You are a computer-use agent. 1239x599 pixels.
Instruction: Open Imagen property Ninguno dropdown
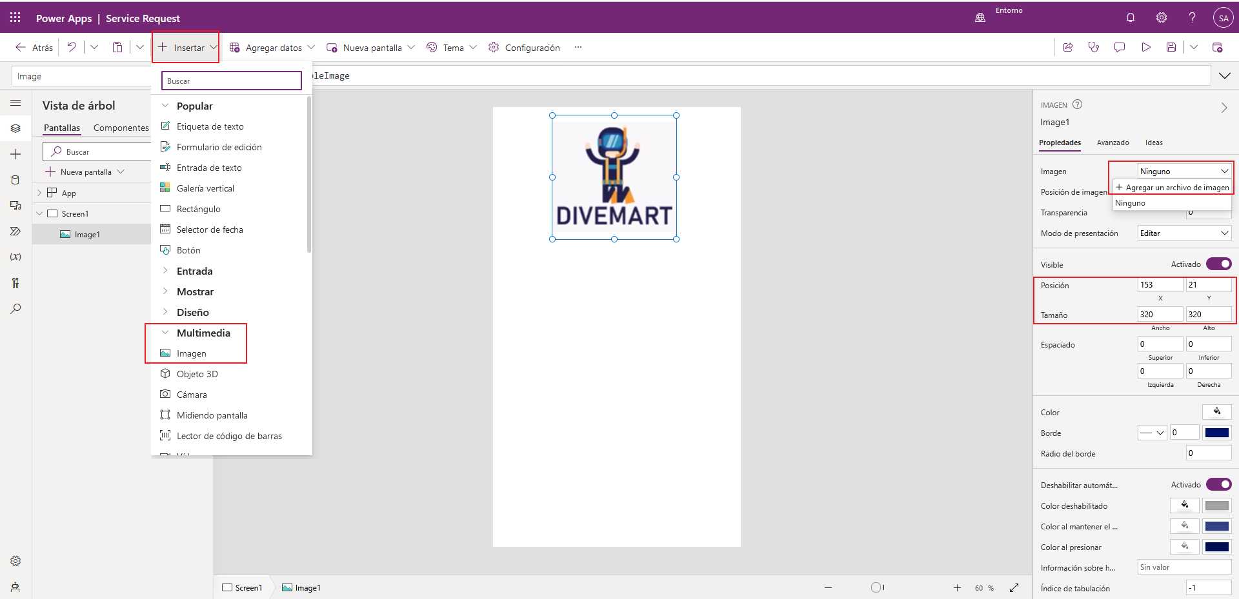[1184, 171]
